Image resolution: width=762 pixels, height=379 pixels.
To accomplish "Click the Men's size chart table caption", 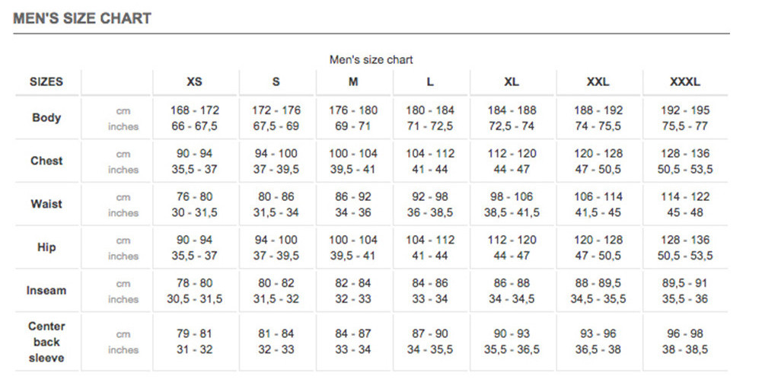I will pyautogui.click(x=371, y=60).
